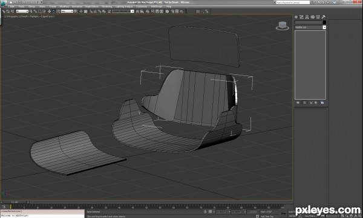Click the Undo quick access icon

pyautogui.click(x=25, y=2)
